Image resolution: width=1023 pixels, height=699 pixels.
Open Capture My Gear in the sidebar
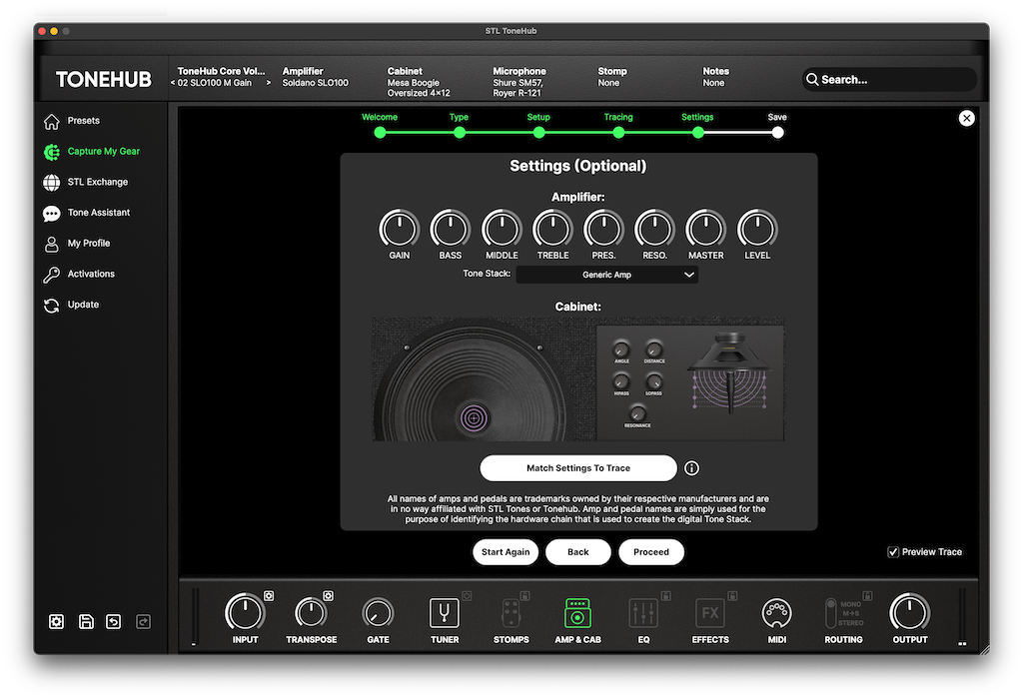point(103,152)
